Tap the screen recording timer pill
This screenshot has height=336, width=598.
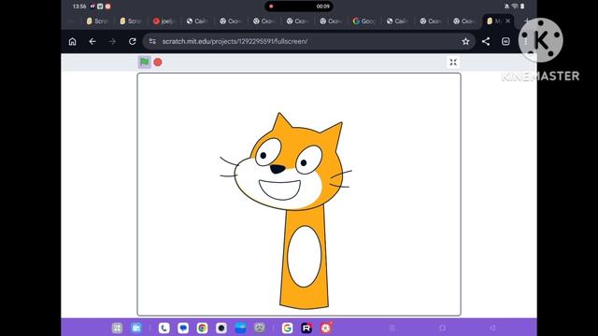[299, 7]
